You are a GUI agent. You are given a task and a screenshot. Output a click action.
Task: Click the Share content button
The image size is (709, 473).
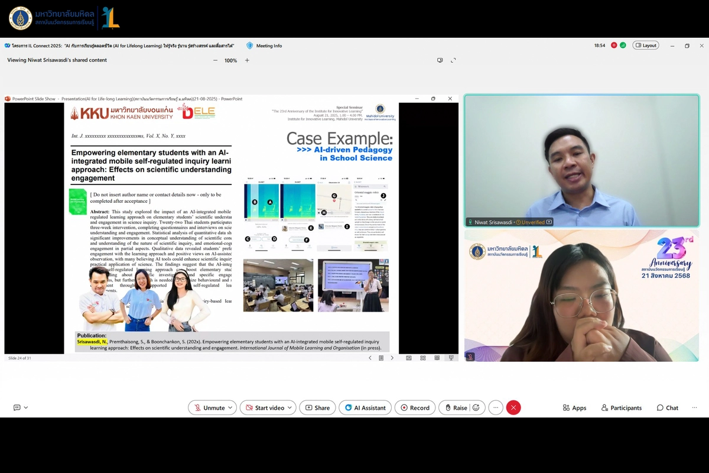click(317, 407)
